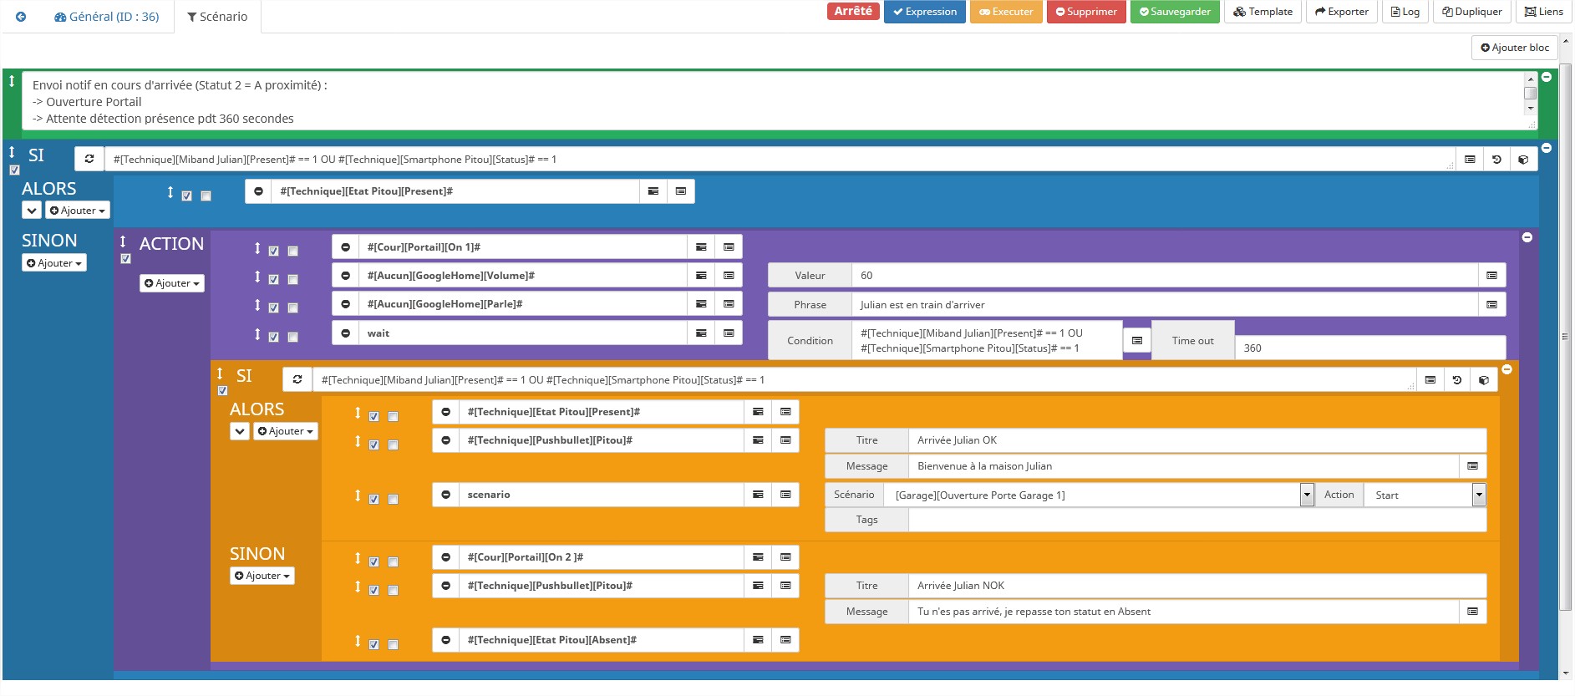The height and width of the screenshot is (696, 1575).
Task: Toggle the top SI block enable checkbox
Action: [x=14, y=170]
